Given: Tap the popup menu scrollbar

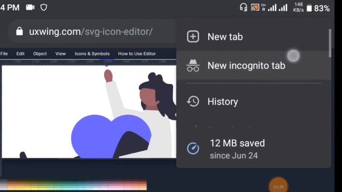Looking at the screenshot, I should 330,43.
